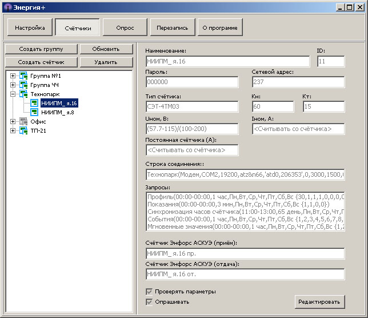This screenshot has height=318, width=368.
Task: Click the Тип счётика field СЭТ-4ТМ03
Action: (192, 106)
